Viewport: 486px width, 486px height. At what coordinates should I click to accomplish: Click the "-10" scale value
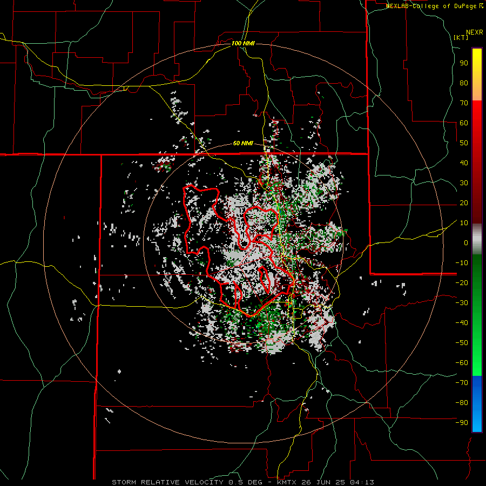click(x=462, y=263)
